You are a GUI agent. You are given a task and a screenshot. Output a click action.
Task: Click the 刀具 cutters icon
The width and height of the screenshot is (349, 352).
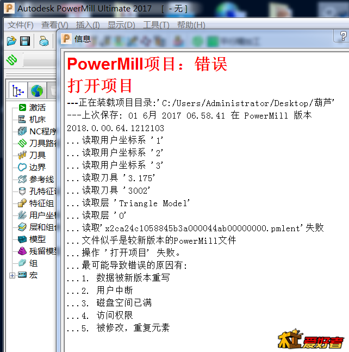click(x=22, y=155)
